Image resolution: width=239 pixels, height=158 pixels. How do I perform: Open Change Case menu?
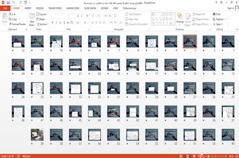78,23
